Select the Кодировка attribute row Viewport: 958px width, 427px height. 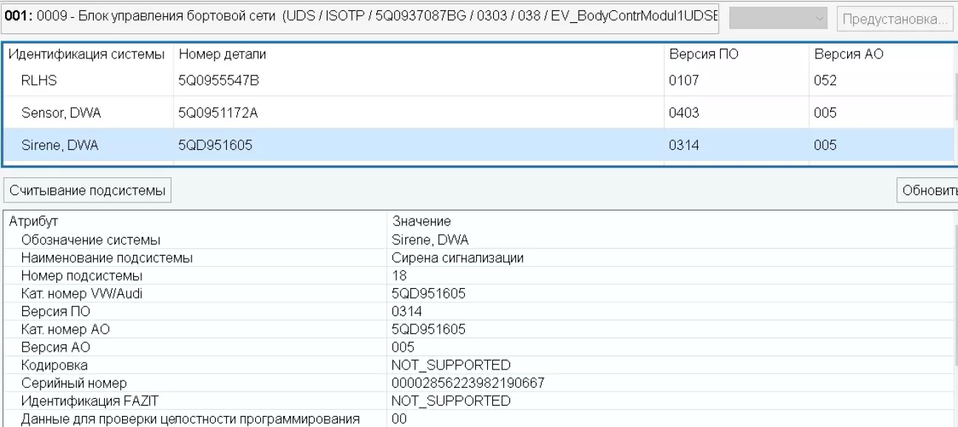(55, 365)
